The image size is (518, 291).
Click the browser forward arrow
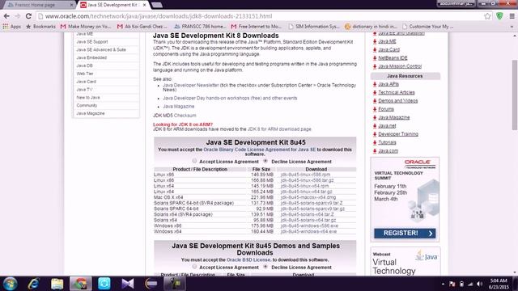[x=17, y=16]
